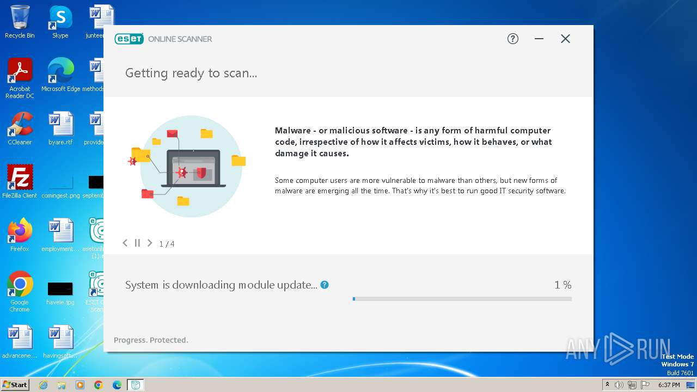Open Microsoft Edge desktop shortcut
The image size is (697, 392).
click(x=60, y=75)
